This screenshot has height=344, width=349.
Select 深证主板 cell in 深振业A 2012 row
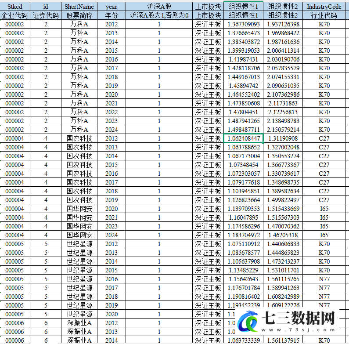[x=208, y=323]
